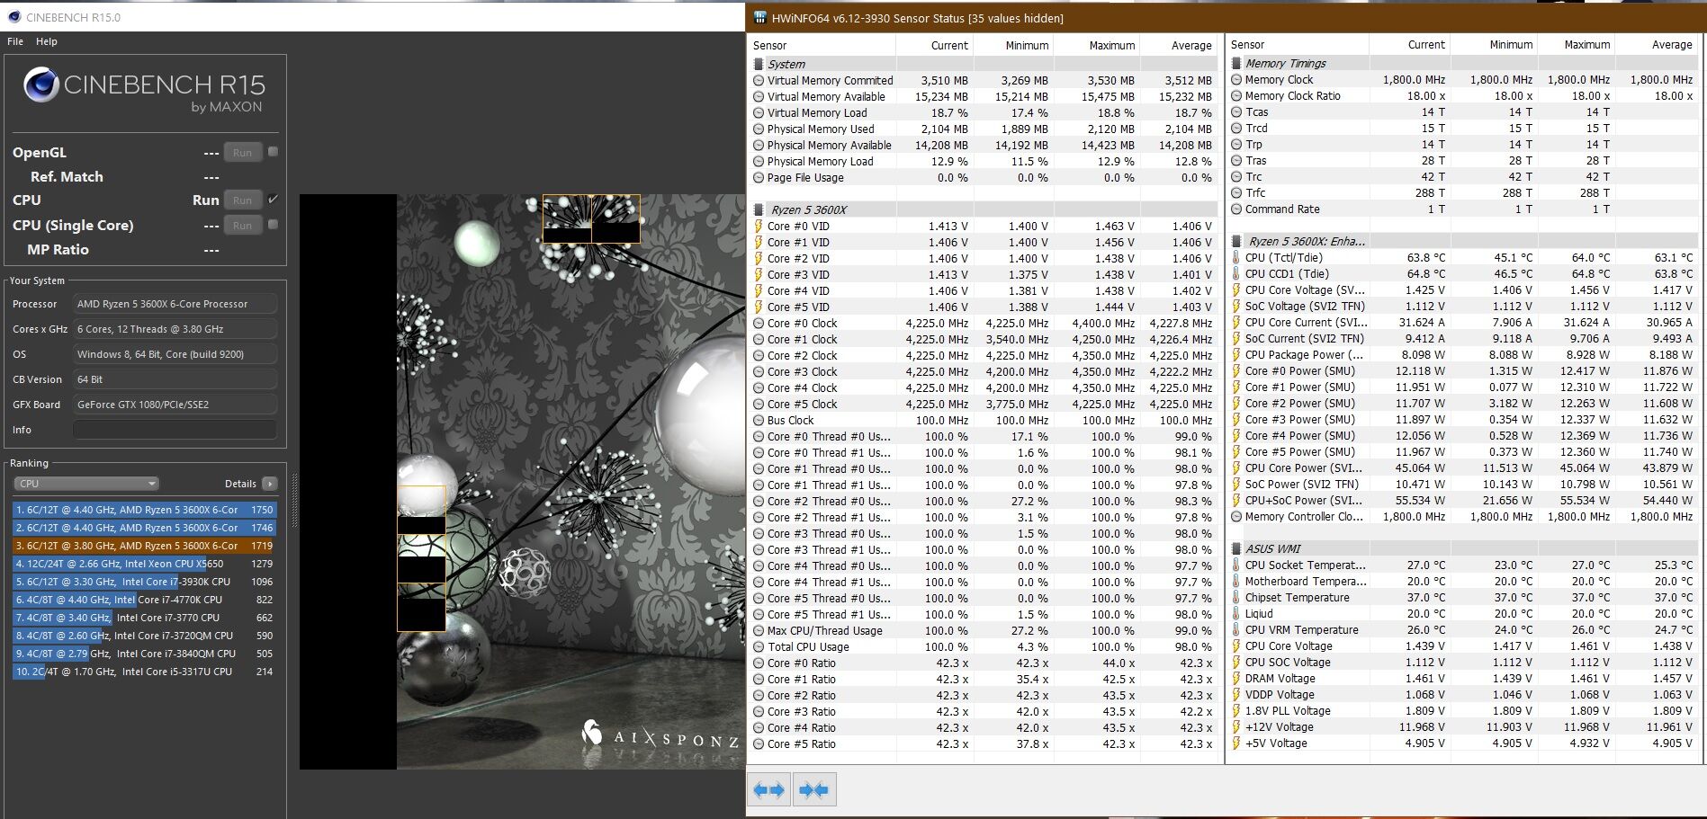Click the lightning icon beside +12V Voltage
This screenshot has width=1707, height=819.
pyautogui.click(x=1236, y=727)
